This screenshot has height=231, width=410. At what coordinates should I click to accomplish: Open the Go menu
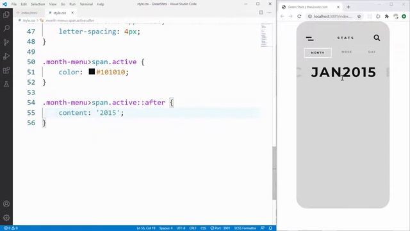[63, 4]
